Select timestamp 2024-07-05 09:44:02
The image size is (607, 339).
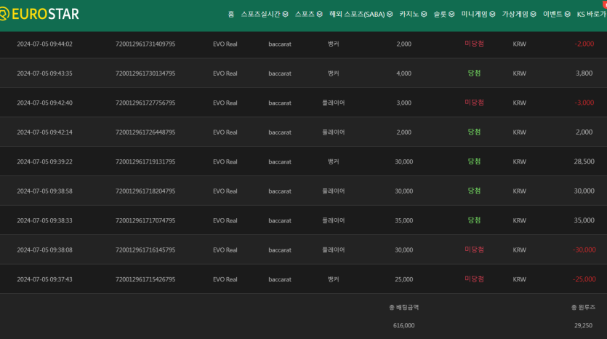44,44
